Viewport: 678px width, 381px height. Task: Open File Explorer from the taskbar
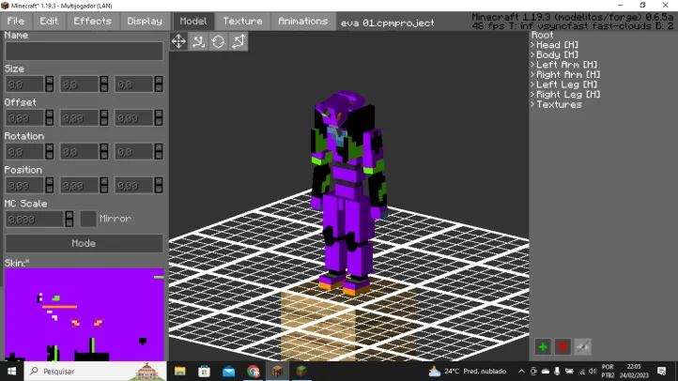(180, 371)
